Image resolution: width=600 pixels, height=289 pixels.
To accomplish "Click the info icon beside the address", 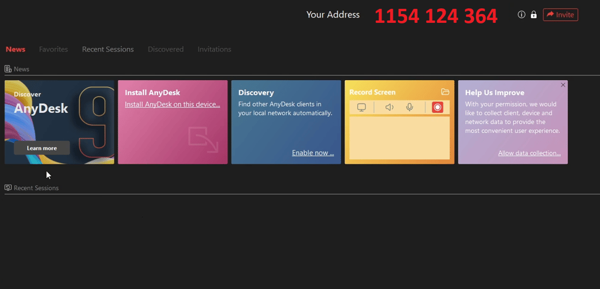I will coord(521,15).
